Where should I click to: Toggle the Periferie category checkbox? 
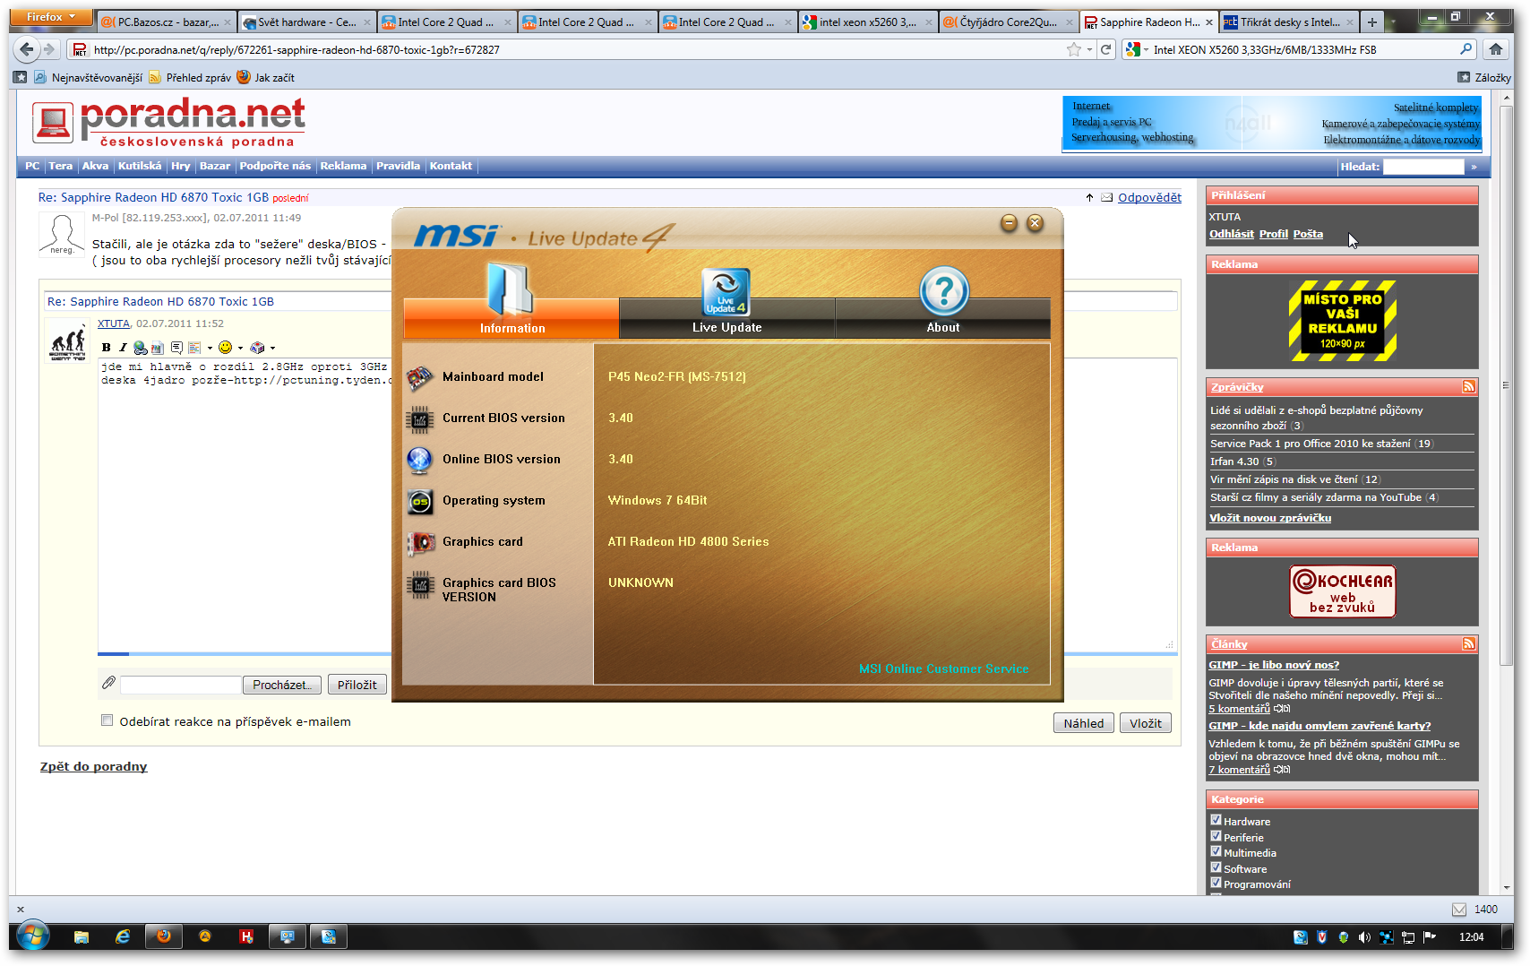pyautogui.click(x=1216, y=836)
